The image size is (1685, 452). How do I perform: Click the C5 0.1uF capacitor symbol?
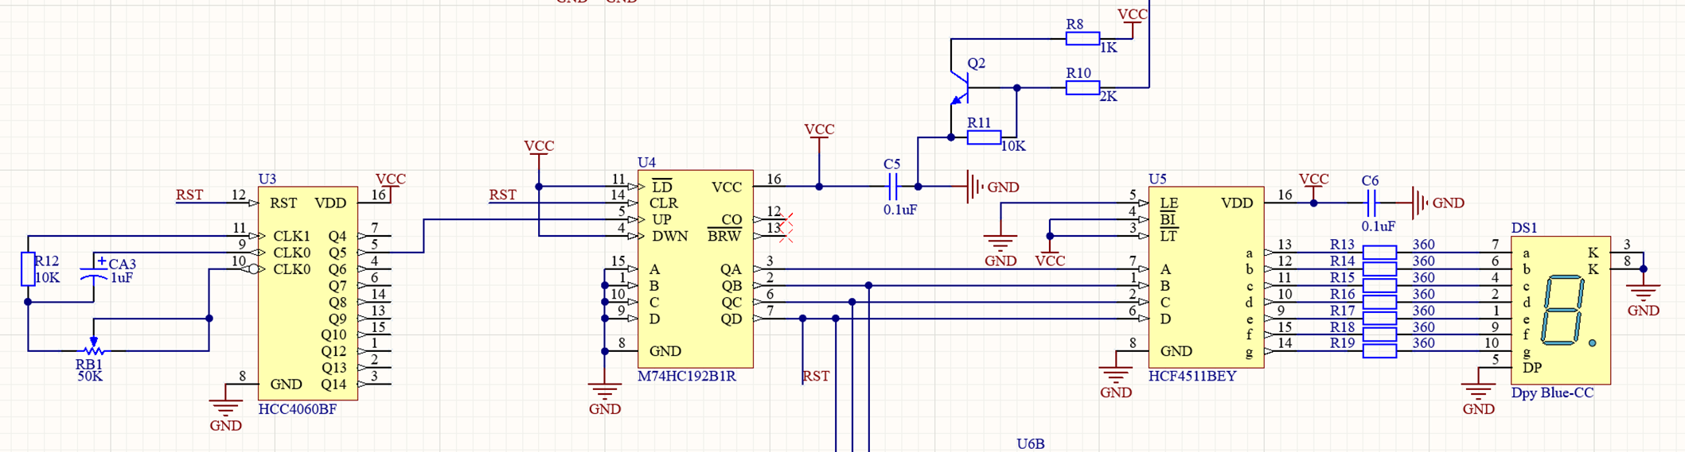pos(893,187)
